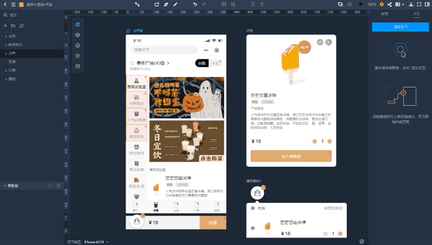Select the add artboard tool
The image size is (432, 245).
click(157, 5)
